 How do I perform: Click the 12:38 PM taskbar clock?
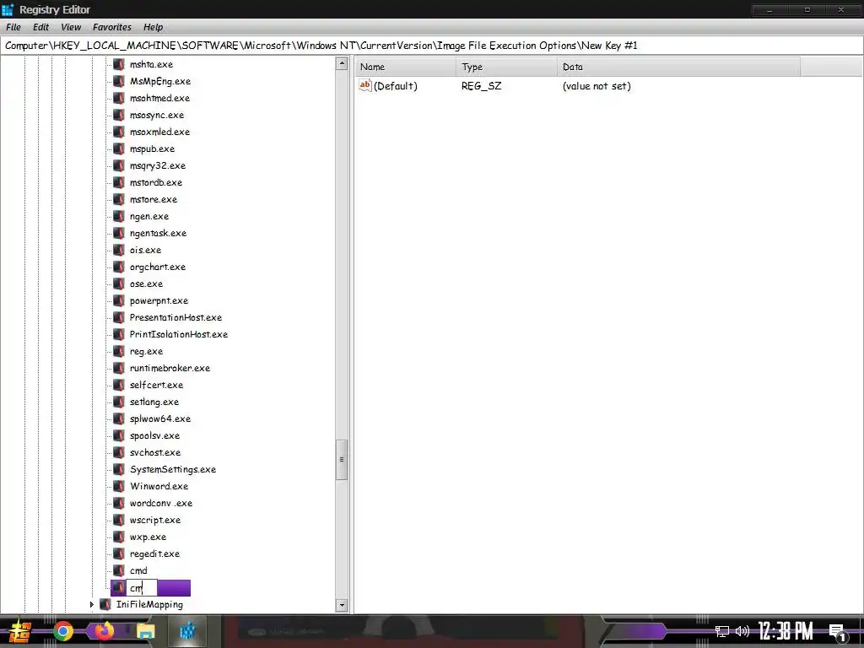786,631
